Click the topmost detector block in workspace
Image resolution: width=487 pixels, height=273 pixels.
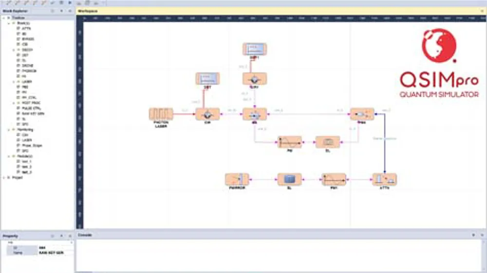255,49
